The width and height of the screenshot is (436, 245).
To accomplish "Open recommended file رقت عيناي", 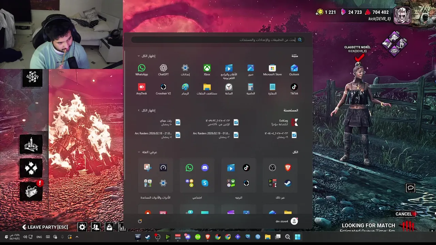I will 170,122.
